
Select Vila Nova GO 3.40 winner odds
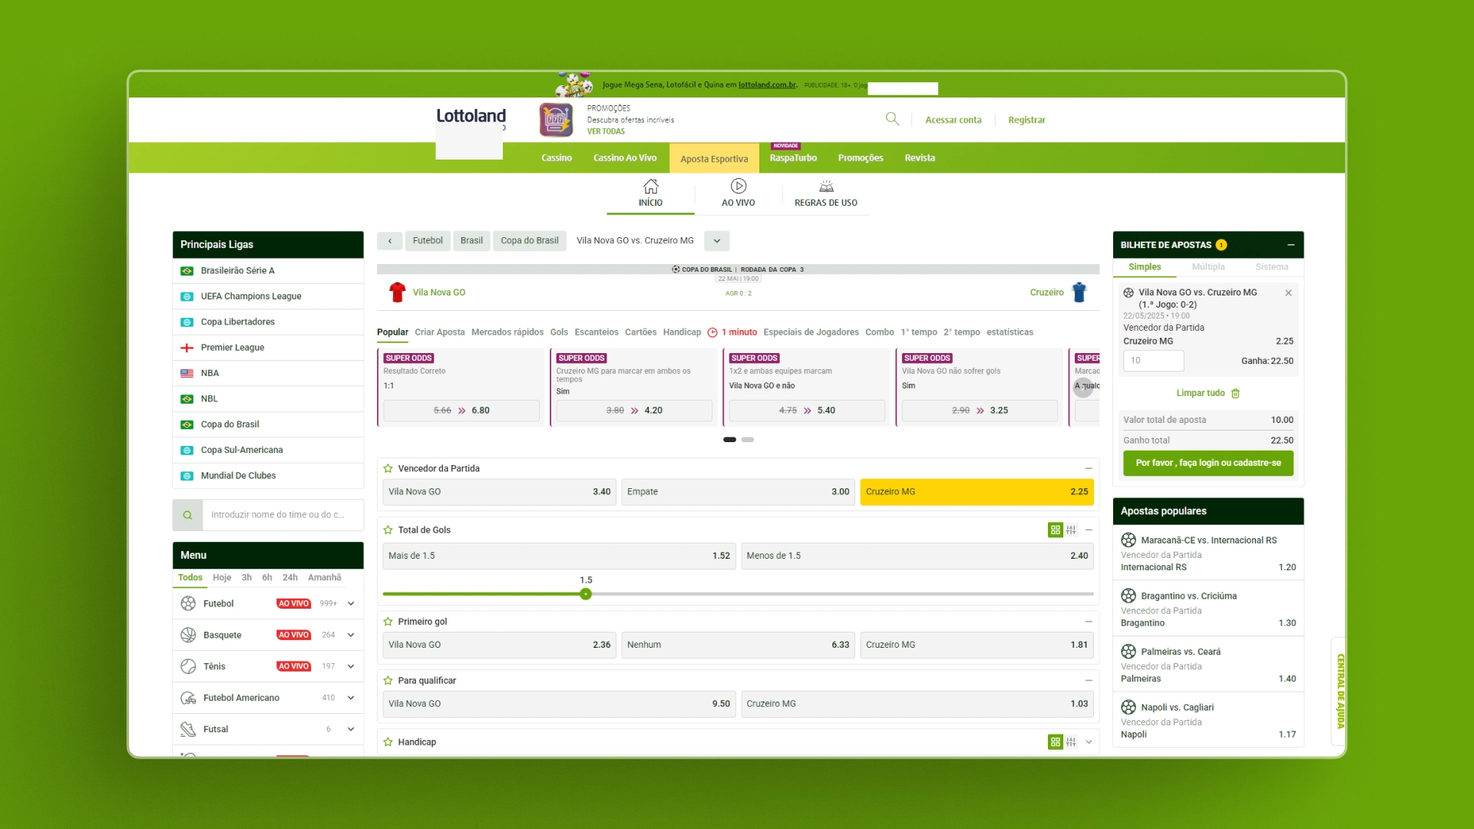(x=499, y=492)
